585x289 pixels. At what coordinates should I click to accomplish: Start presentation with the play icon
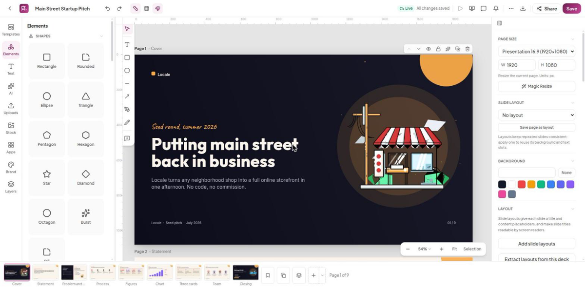[x=460, y=8]
